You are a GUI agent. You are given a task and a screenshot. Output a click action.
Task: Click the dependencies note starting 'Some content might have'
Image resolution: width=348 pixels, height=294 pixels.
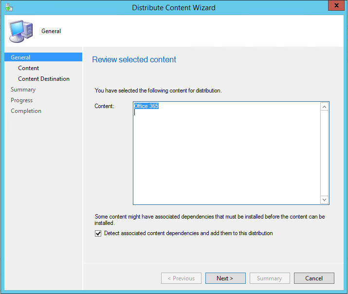point(209,220)
